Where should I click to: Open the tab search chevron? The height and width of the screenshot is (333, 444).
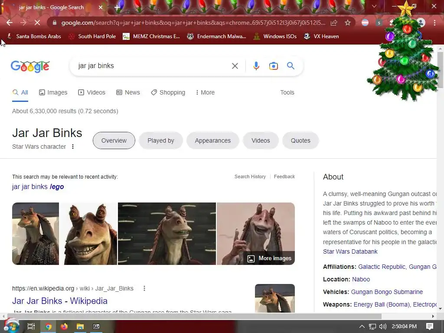[374, 6]
